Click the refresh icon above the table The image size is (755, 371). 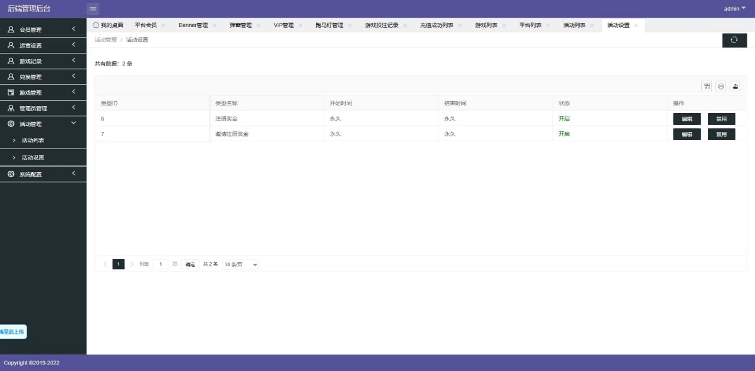pos(734,40)
